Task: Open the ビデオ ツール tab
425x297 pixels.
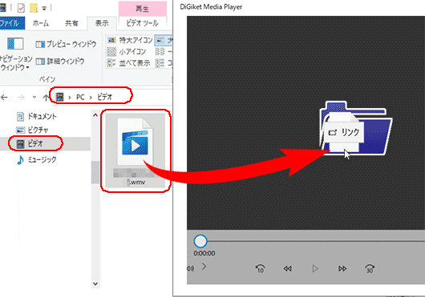Action: 142,23
